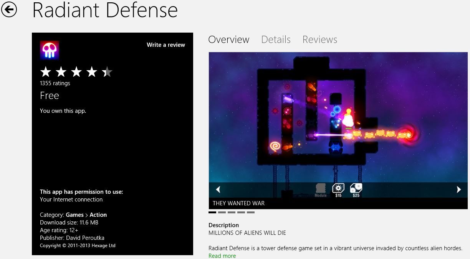Open the Games category link

[74, 215]
